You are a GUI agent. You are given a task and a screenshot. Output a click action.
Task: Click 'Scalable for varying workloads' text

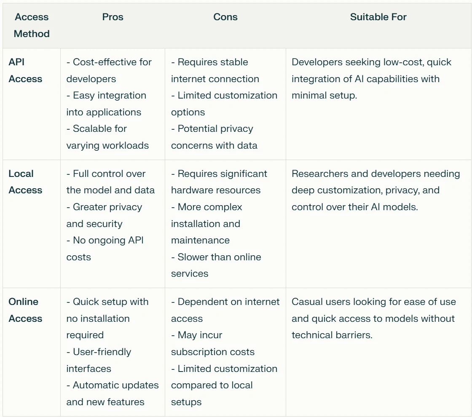click(107, 137)
